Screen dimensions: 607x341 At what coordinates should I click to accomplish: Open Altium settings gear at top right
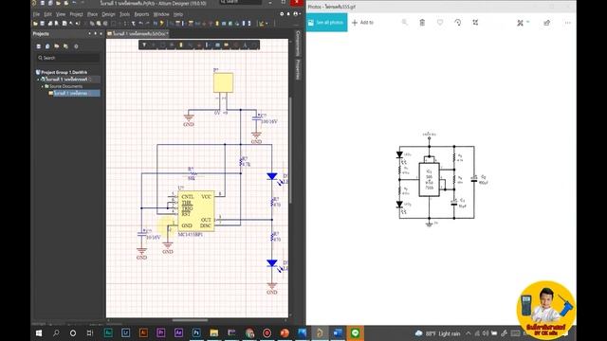(282, 14)
